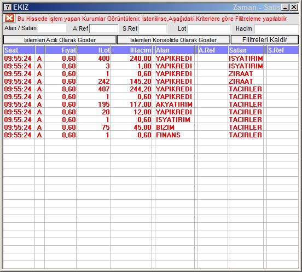Select the IHacim value 1,80
Viewport: 302px width, 272px height.
click(x=144, y=66)
